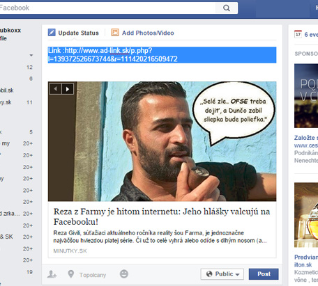Open the Public audience dropdown

(222, 274)
